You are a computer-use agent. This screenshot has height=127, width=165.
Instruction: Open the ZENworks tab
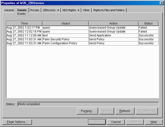coord(49,10)
